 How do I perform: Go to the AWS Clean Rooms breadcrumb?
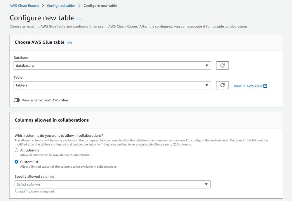pyautogui.click(x=24, y=6)
